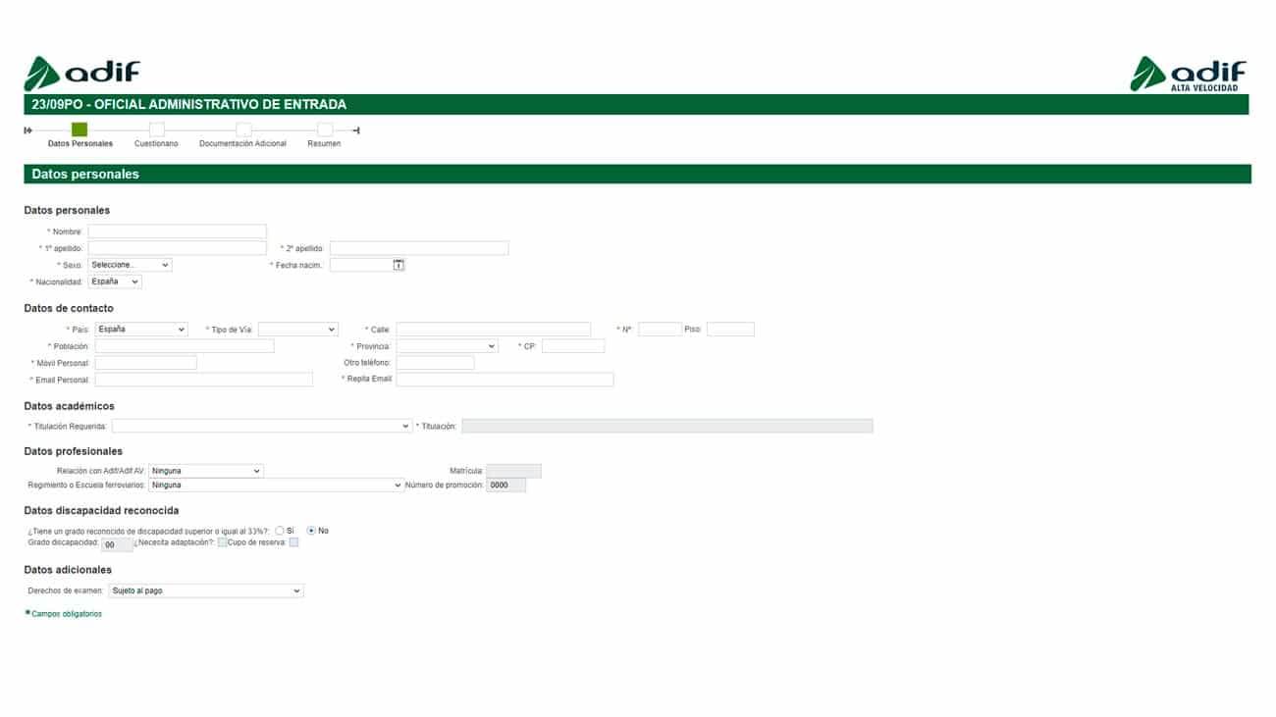1276x717 pixels.
Task: Open the Tipo de Vía dropdown
Action: point(298,330)
